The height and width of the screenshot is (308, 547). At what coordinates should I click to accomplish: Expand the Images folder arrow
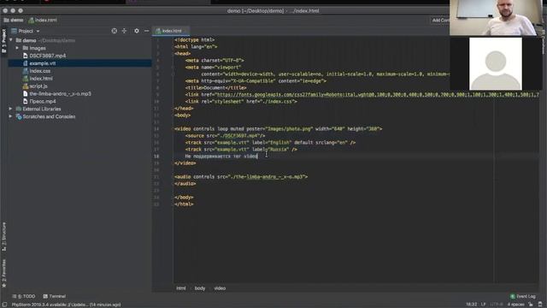pos(17,48)
